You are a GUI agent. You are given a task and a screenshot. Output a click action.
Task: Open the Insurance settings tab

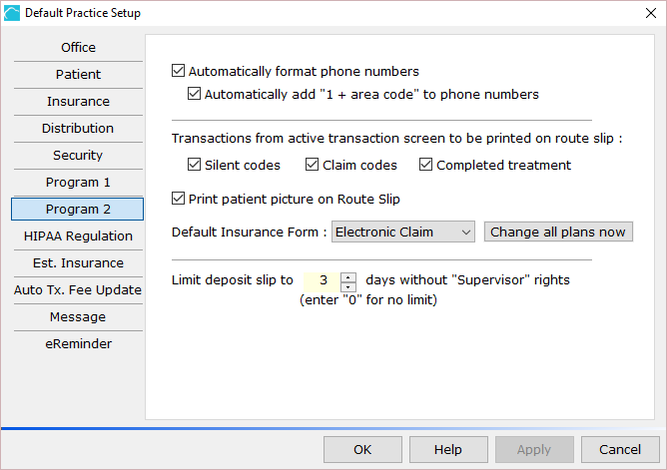click(x=78, y=101)
